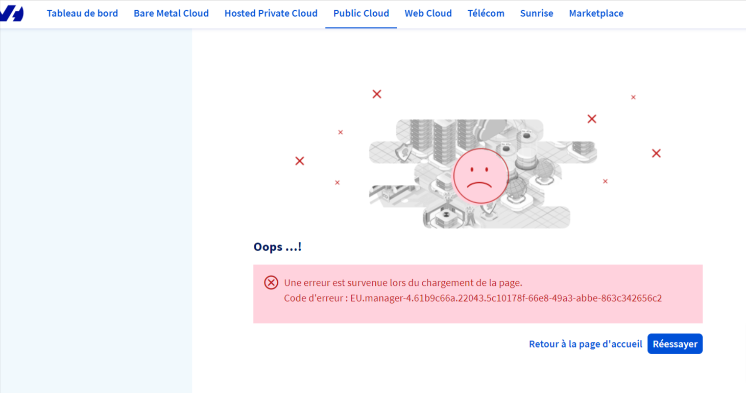Click the small red X in the top-right corner
Viewport: 746px width, 393px height.
click(x=633, y=97)
